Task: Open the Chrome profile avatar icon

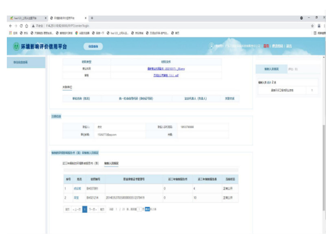Action: (x=318, y=25)
